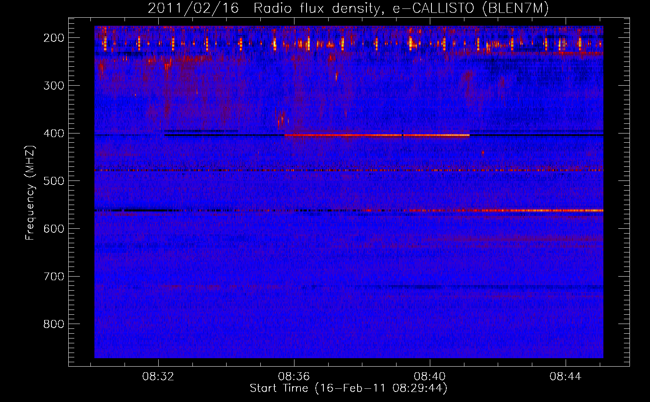Screen dimensions: 650x402
Task: Click the plot title '2011/02/16 Radio flux density'
Action: point(348,8)
